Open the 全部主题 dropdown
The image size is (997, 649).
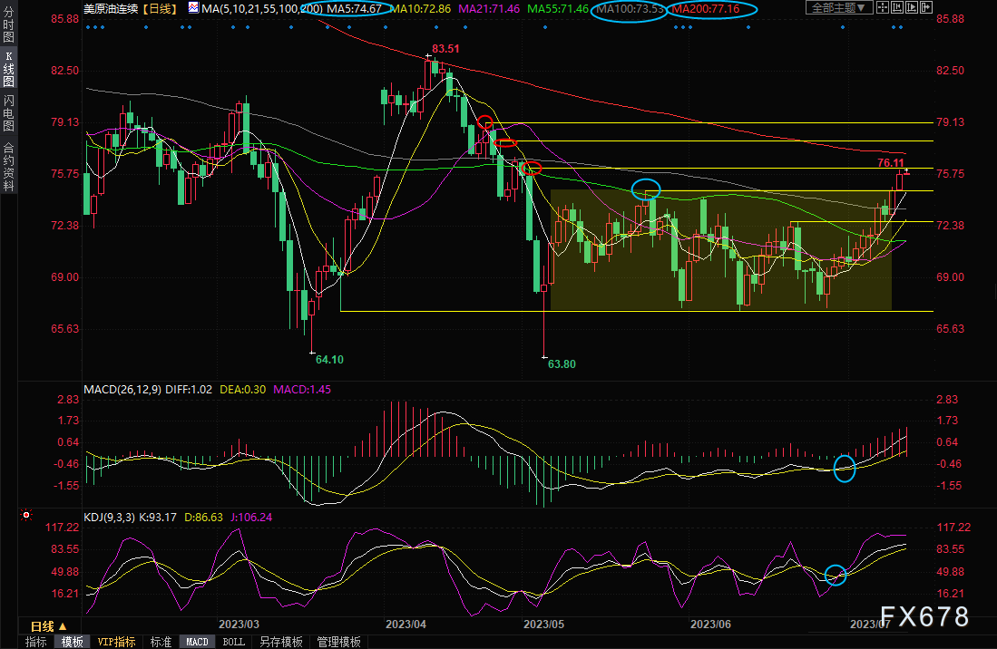click(x=839, y=7)
